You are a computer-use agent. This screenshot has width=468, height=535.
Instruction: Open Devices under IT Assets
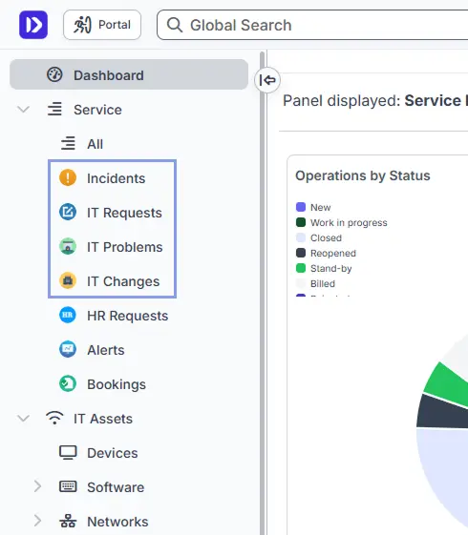113,453
